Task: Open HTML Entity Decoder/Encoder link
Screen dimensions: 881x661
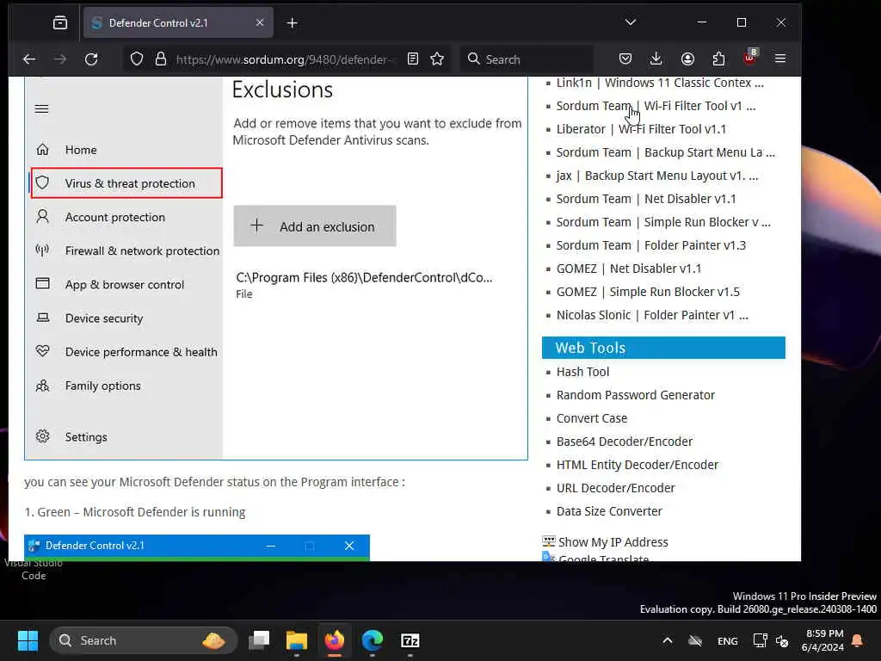Action: coord(638,465)
